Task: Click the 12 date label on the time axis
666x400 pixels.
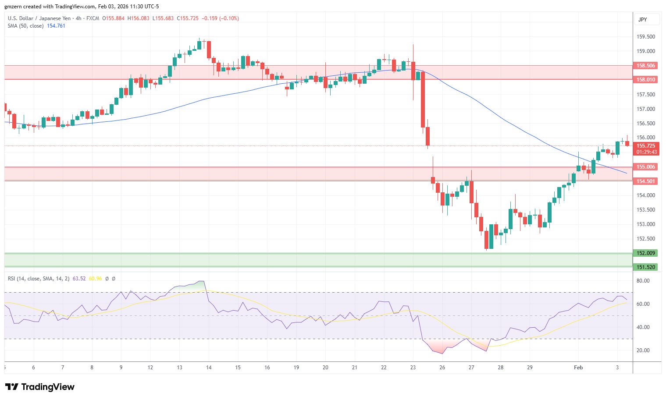Action: tap(150, 368)
